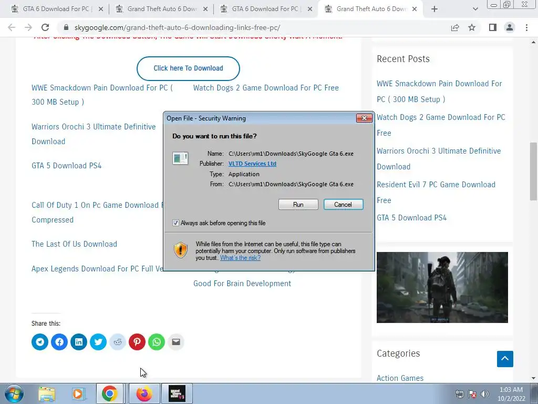Close the Open File Security Warning dialog
The height and width of the screenshot is (404, 538).
(x=364, y=118)
